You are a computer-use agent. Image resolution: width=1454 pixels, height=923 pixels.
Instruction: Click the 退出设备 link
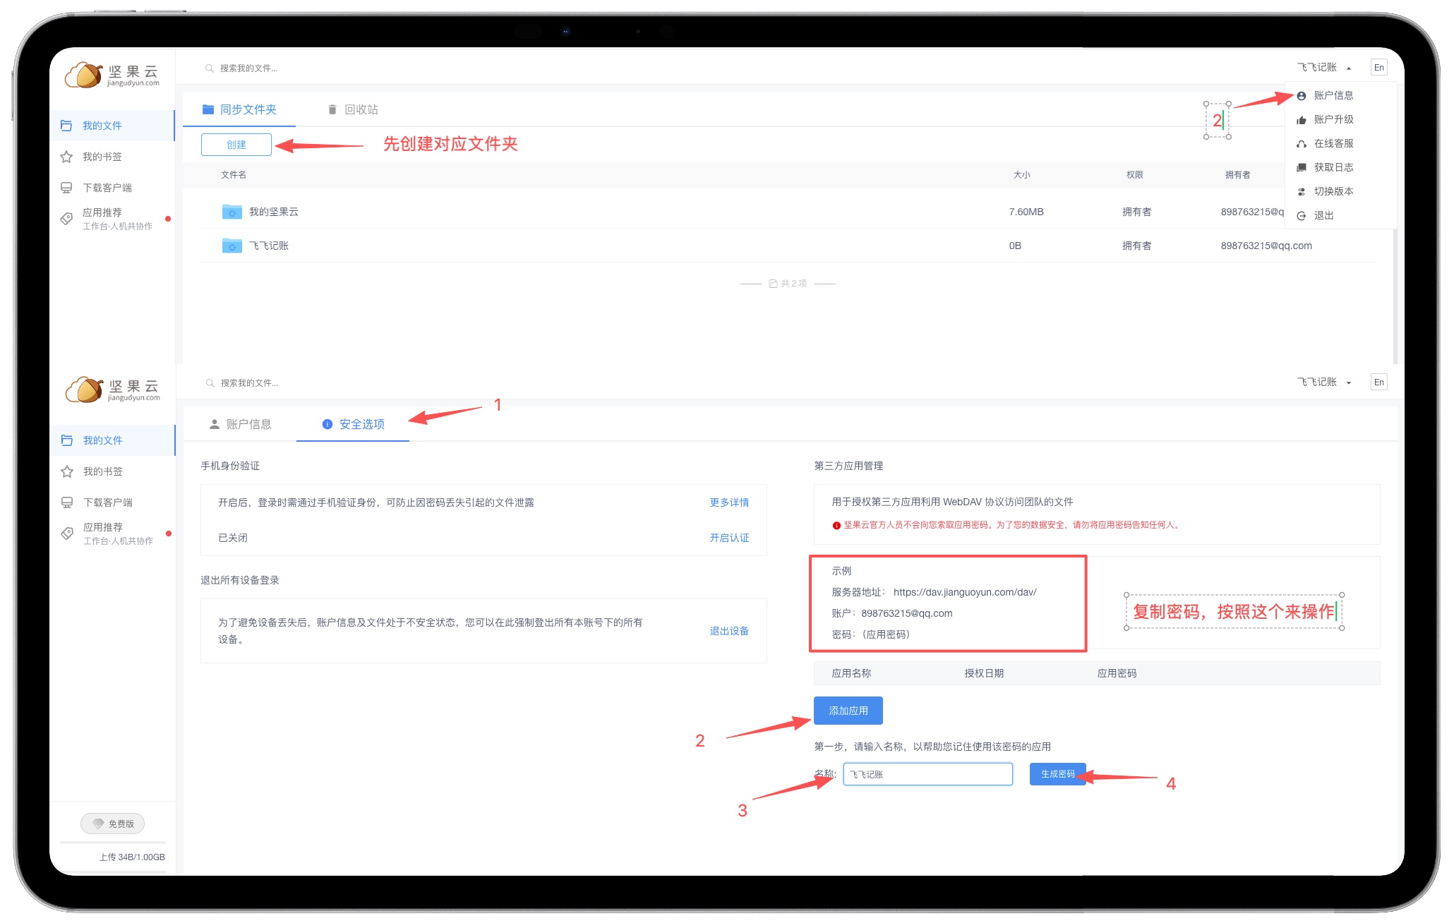729,631
